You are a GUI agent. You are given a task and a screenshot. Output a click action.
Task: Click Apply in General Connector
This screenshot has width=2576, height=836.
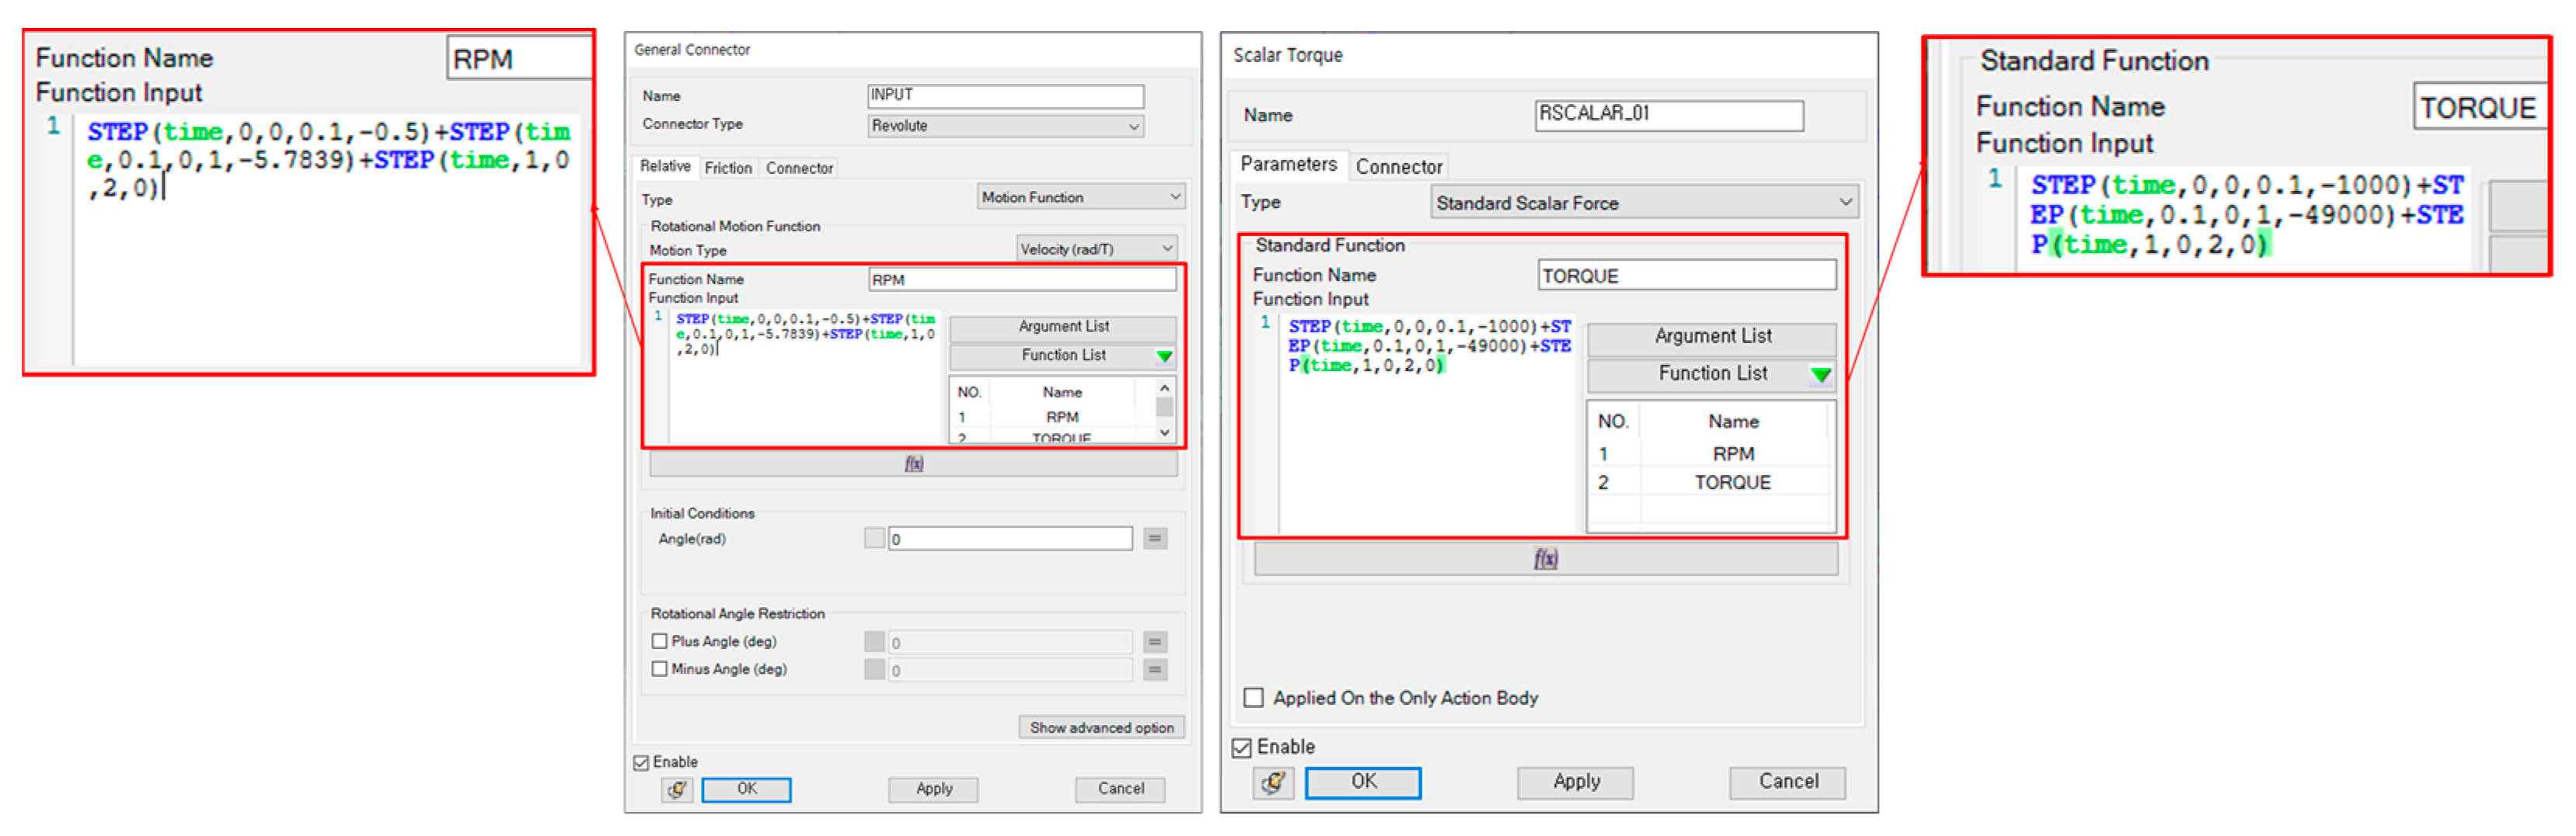pos(934,790)
